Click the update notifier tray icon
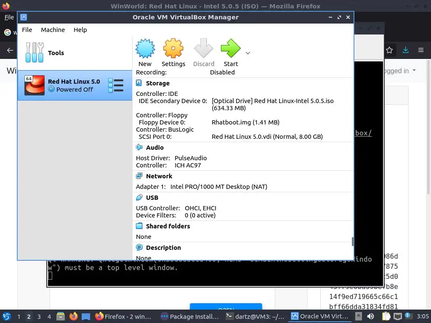 click(x=407, y=316)
